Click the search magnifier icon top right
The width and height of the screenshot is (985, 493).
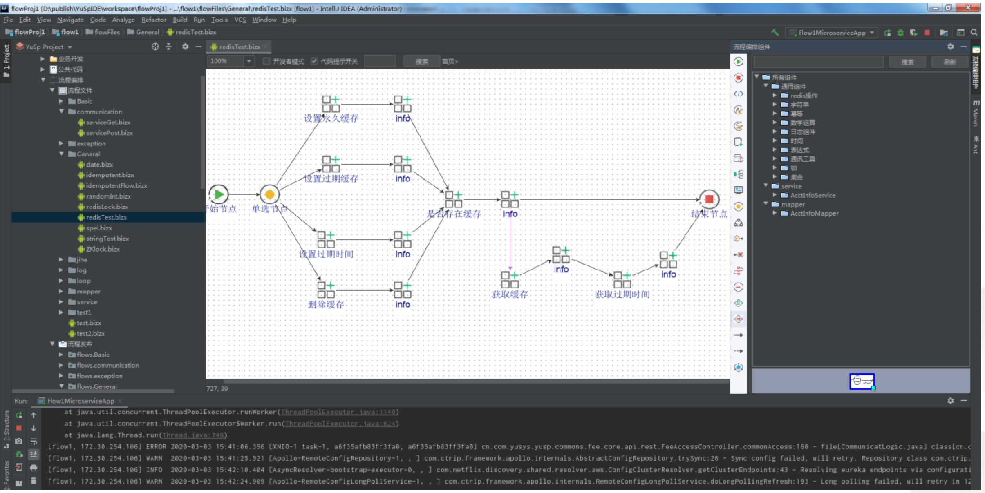[x=974, y=33]
